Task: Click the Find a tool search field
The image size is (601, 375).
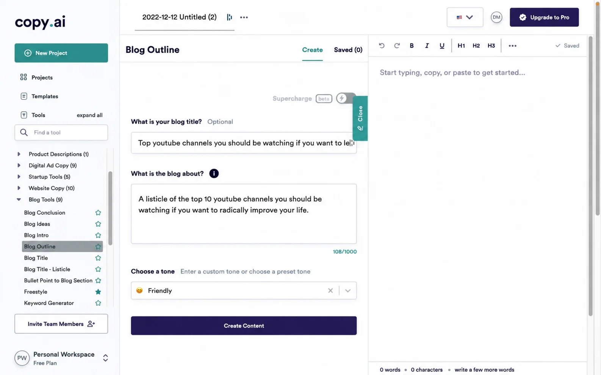Action: pos(61,133)
